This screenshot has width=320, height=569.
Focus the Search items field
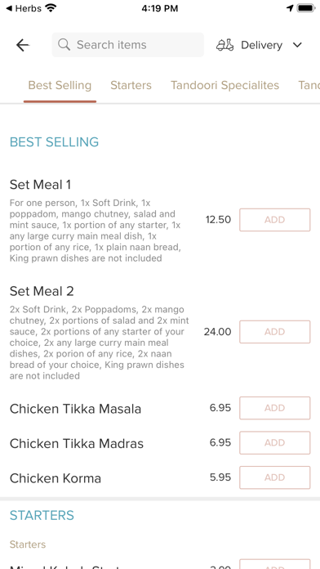click(127, 45)
